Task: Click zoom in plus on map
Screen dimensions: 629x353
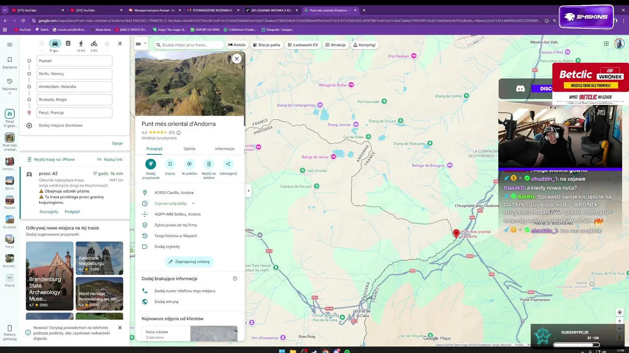Action: click(620, 321)
